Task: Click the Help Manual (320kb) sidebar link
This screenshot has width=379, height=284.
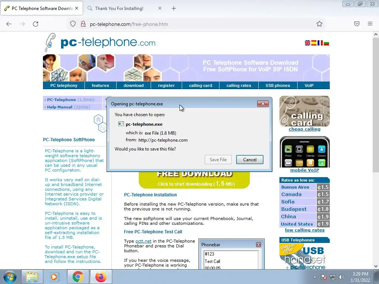Action: pyautogui.click(x=68, y=107)
